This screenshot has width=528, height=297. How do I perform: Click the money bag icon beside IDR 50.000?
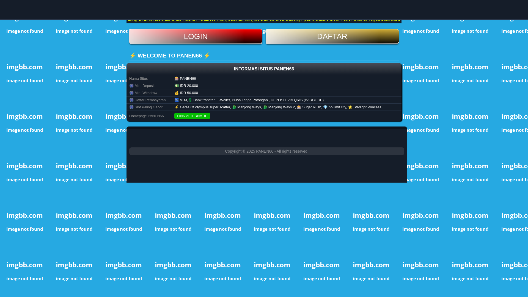click(x=177, y=93)
